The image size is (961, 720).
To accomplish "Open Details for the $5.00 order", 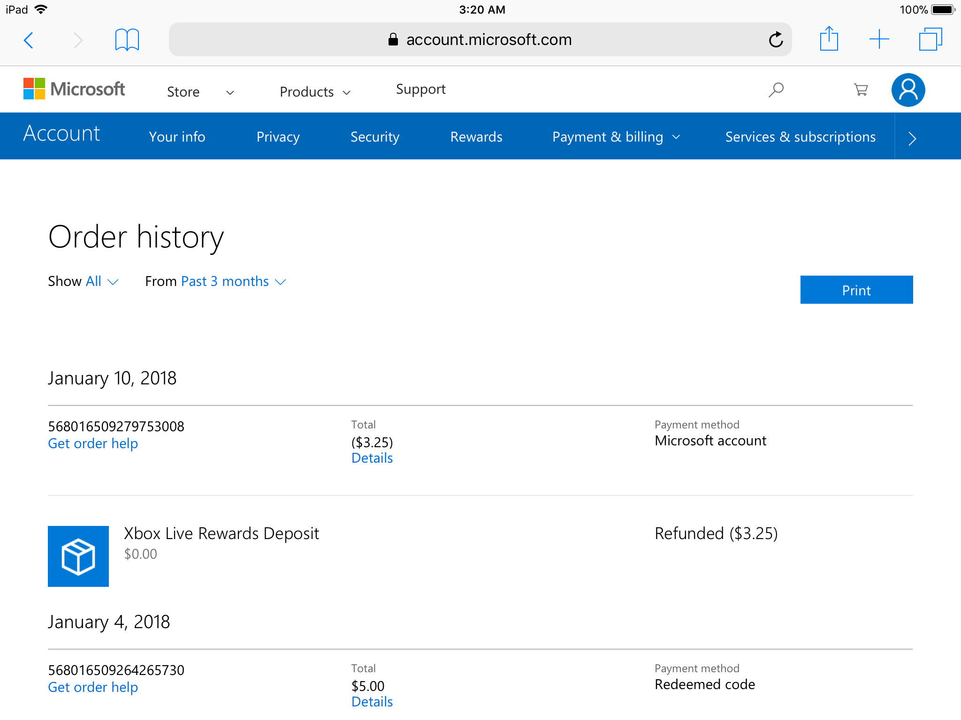I will (372, 702).
